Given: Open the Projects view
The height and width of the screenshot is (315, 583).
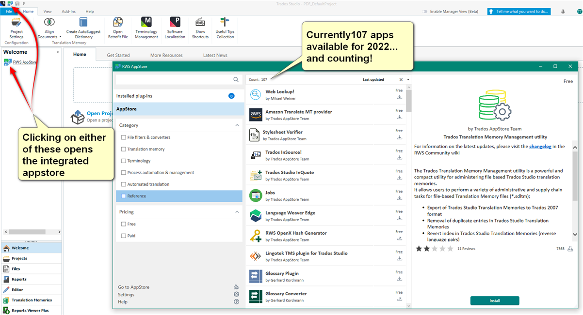Looking at the screenshot, I should coord(31,258).
